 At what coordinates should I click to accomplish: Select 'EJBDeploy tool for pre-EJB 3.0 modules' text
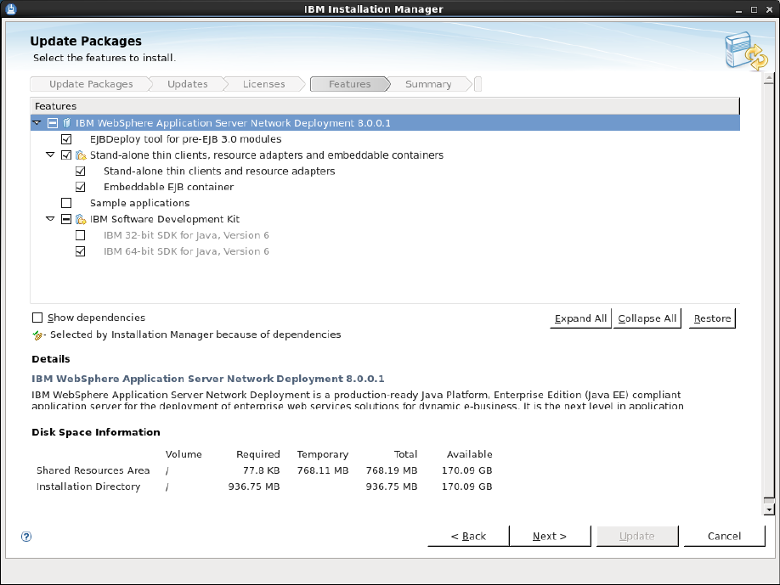pos(185,139)
